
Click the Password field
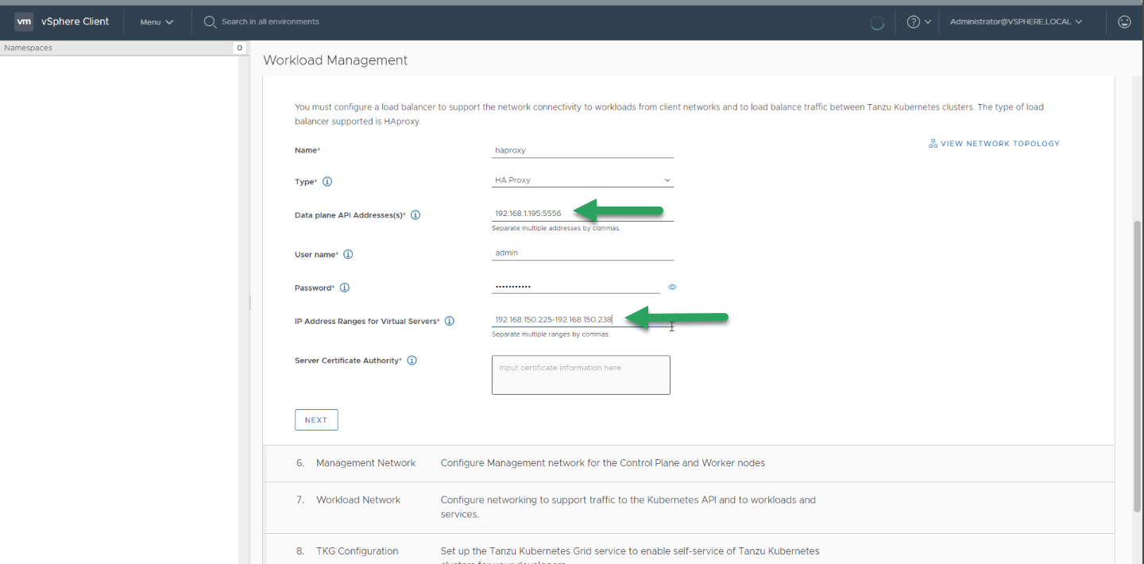click(575, 286)
